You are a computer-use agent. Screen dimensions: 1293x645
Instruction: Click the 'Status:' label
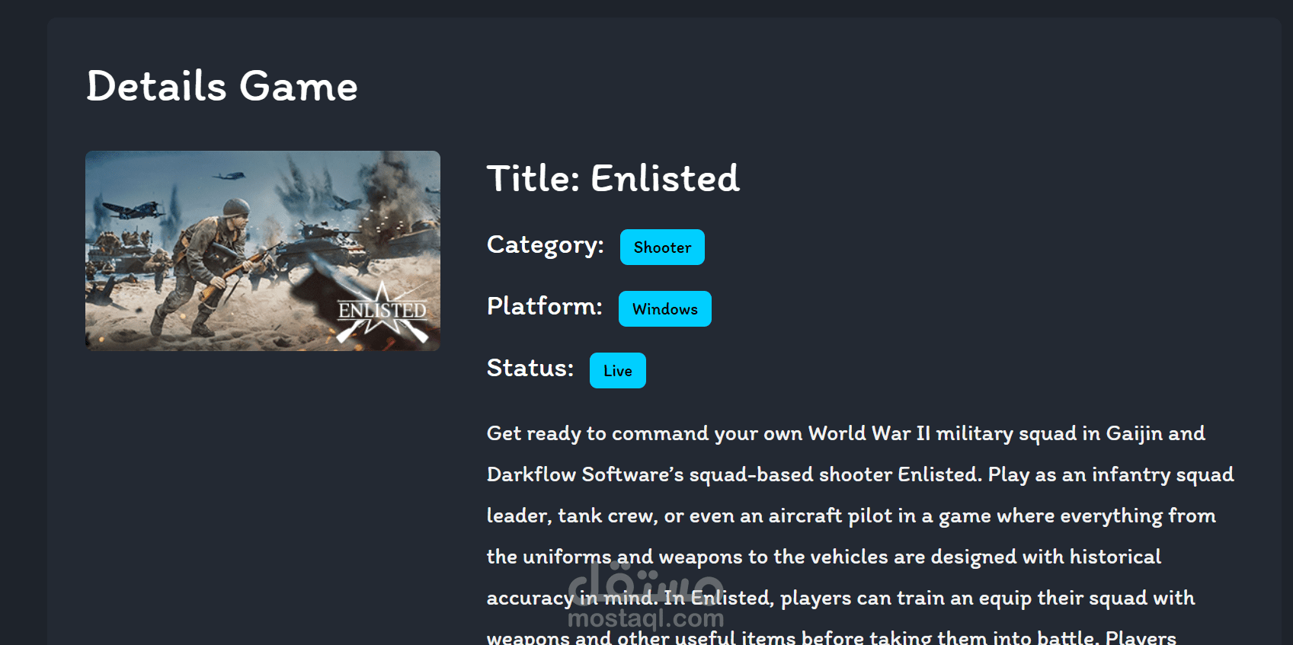pyautogui.click(x=530, y=368)
